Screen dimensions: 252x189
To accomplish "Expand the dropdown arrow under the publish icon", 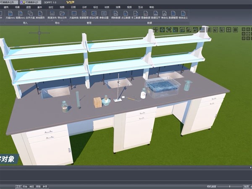I will 52,20.
